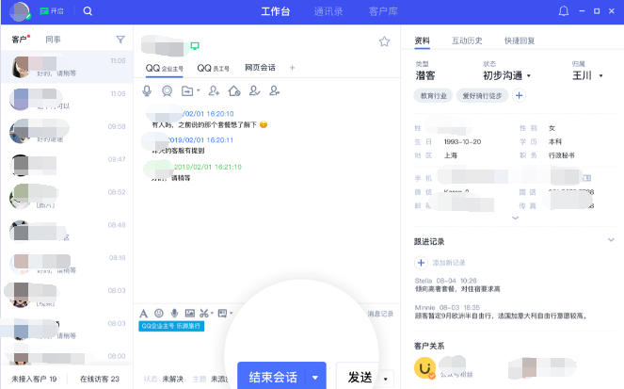This screenshot has height=389, width=624.
Task: Click the add tag plus button beside tags
Action: click(518, 95)
